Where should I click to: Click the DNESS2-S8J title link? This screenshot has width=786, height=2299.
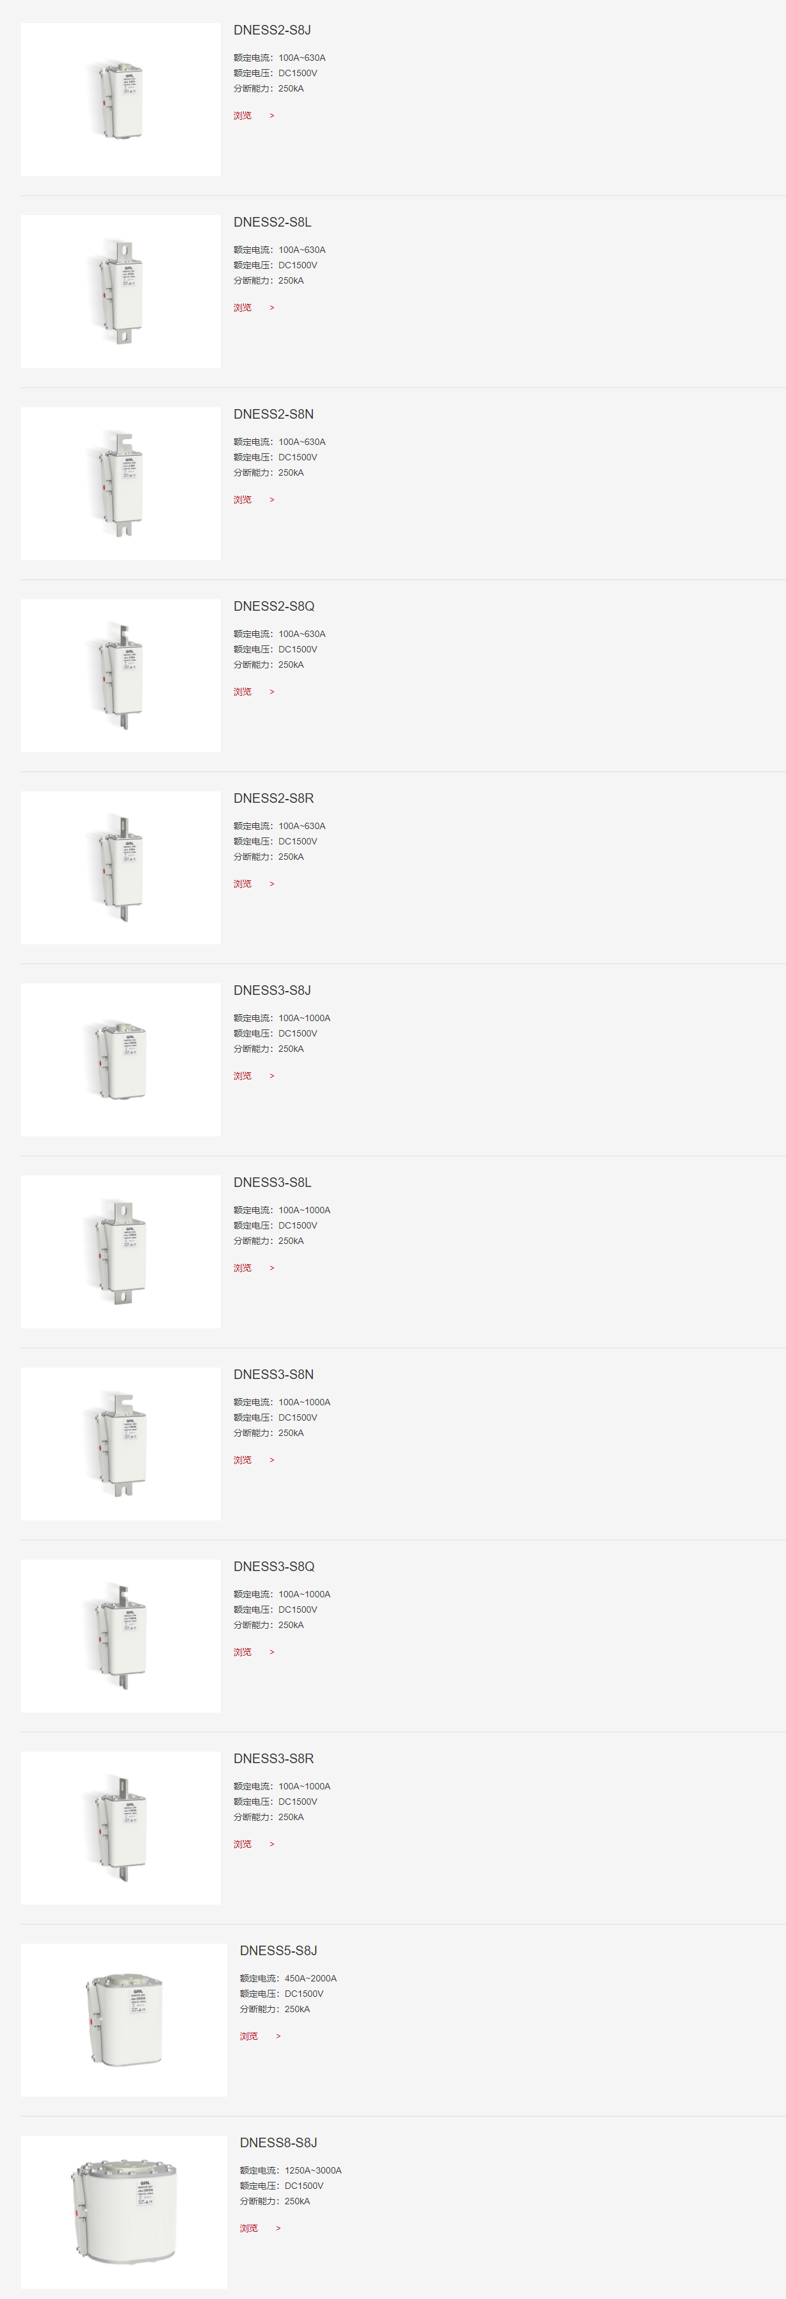click(x=272, y=30)
